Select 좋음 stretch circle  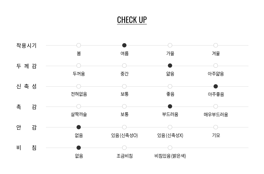pos(170,86)
